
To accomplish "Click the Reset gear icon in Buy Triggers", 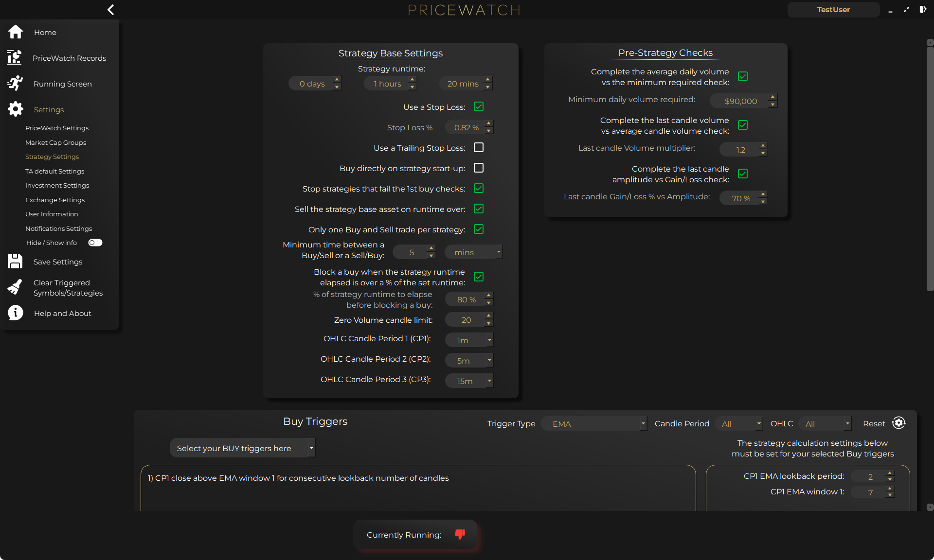I will [x=899, y=423].
